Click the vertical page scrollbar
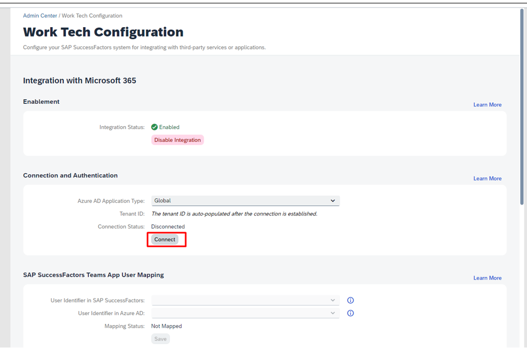The height and width of the screenshot is (348, 527). pyautogui.click(x=522, y=107)
